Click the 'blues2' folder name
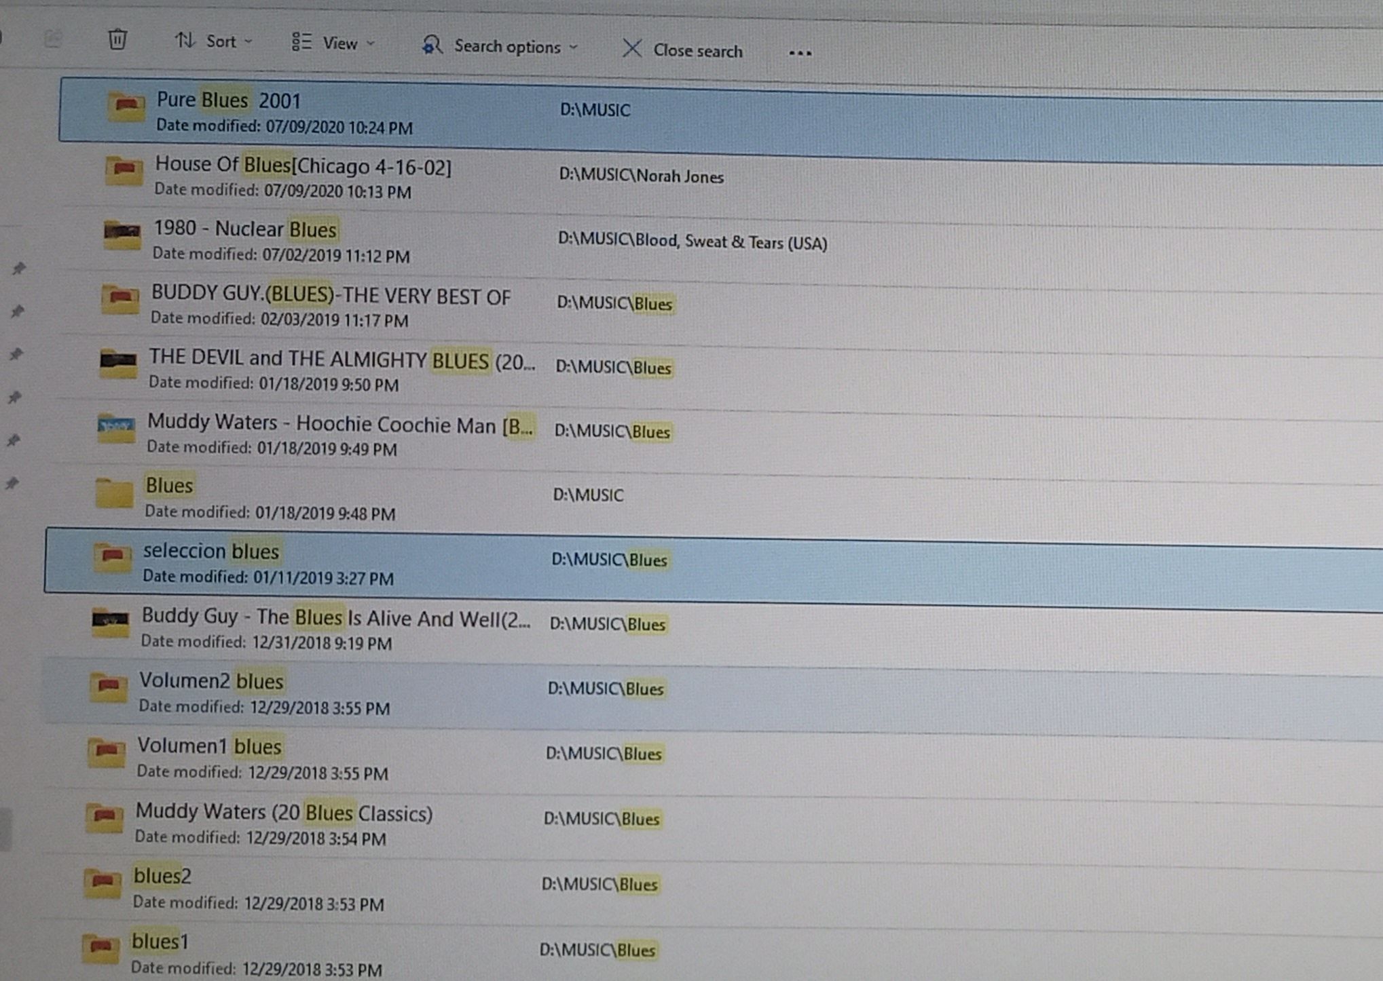The width and height of the screenshot is (1383, 981). click(162, 876)
